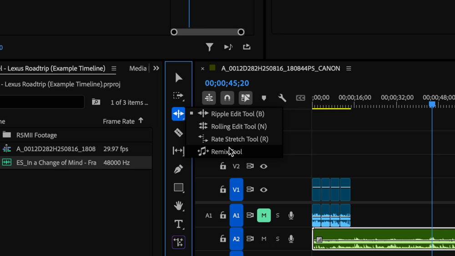Choose Remix Tool from flyout
This screenshot has width=455, height=256.
tap(234, 151)
